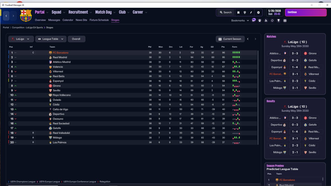Click the Predicted League Table scrollbar
This screenshot has height=186, width=331.
323,179
